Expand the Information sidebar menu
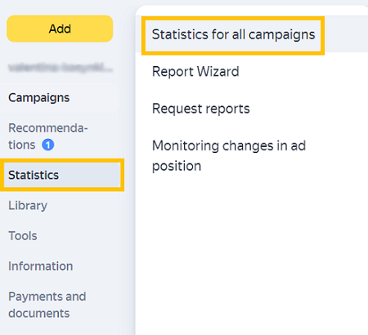The image size is (368, 335). 41,266
